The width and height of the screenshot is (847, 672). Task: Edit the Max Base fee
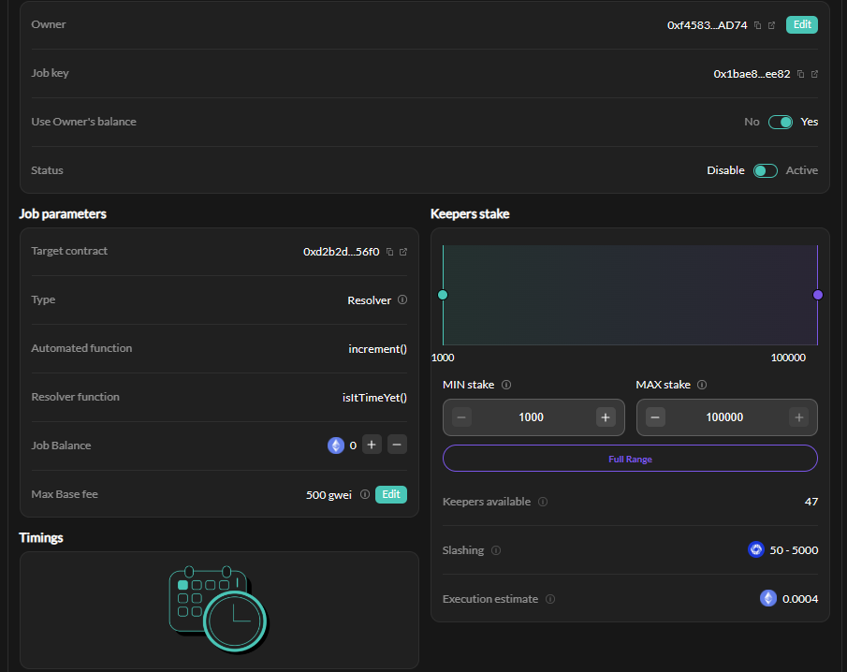point(391,494)
